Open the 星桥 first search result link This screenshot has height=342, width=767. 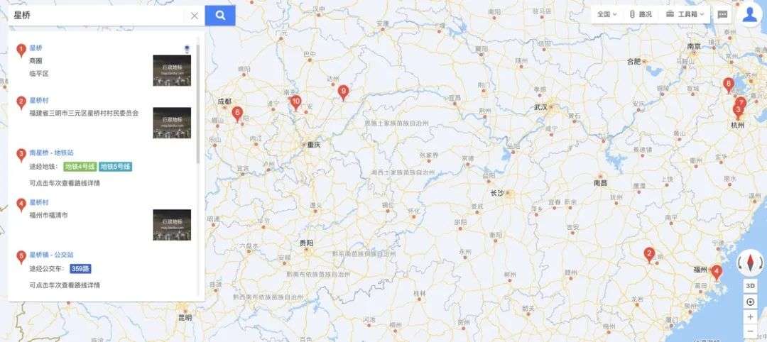click(36, 48)
